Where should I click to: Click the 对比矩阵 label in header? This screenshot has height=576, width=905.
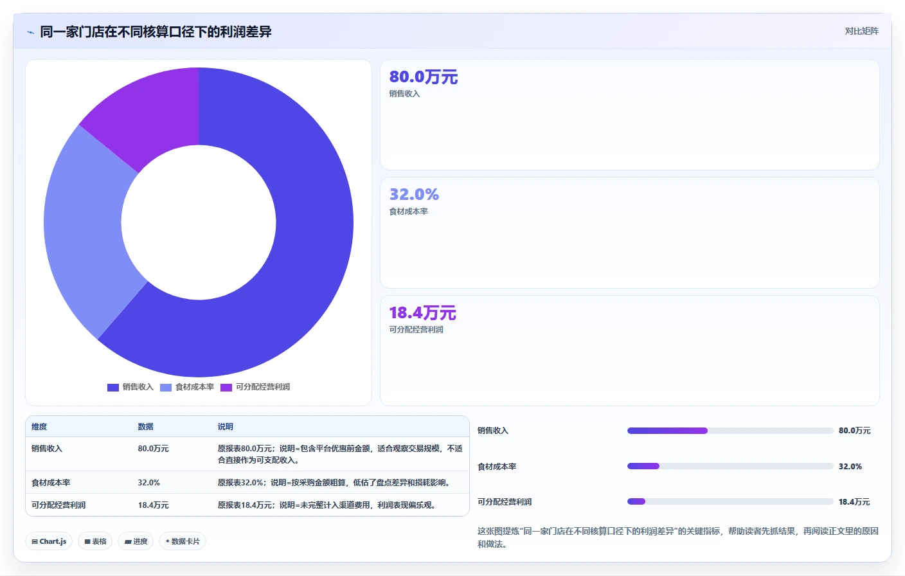(x=861, y=31)
